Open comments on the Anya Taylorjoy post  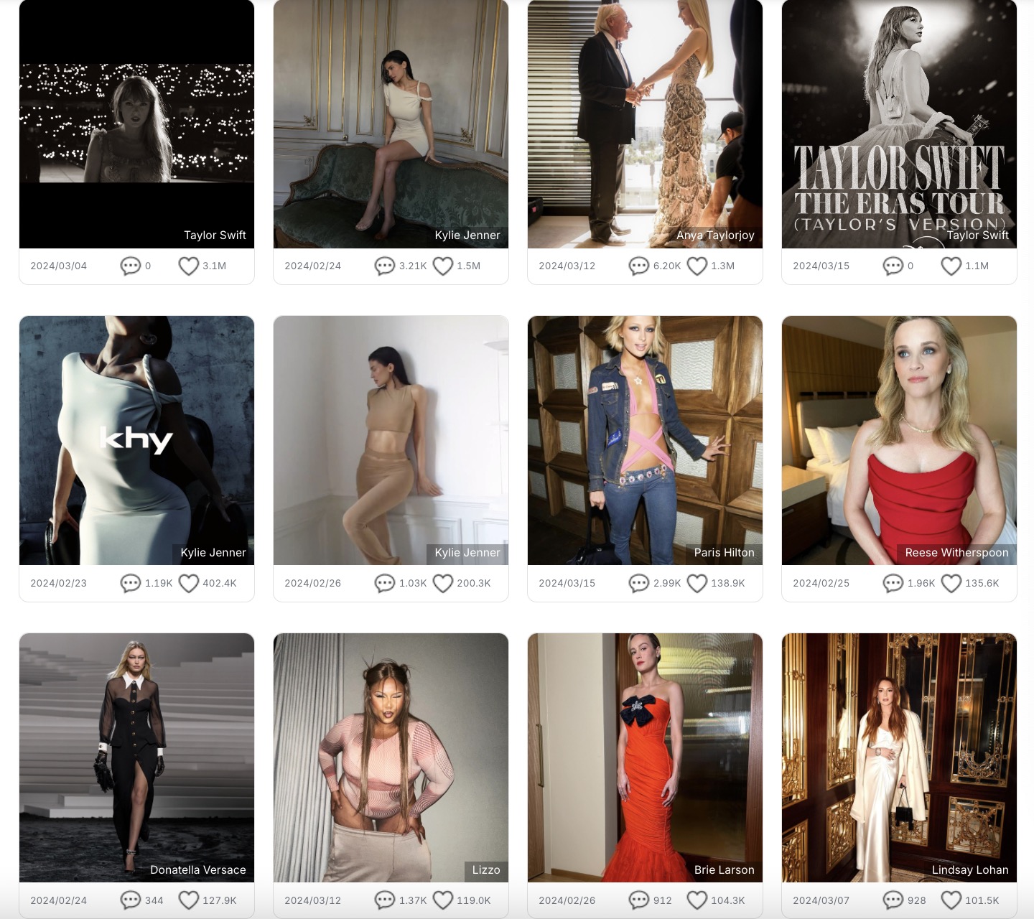639,266
